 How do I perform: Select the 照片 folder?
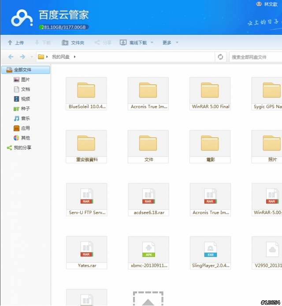click(x=267, y=147)
